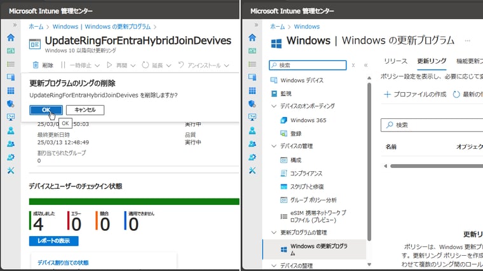This screenshot has width=483, height=271.
Task: Open Troubleshooting tools icon in right window sidebar
Action: pyautogui.click(x=252, y=170)
